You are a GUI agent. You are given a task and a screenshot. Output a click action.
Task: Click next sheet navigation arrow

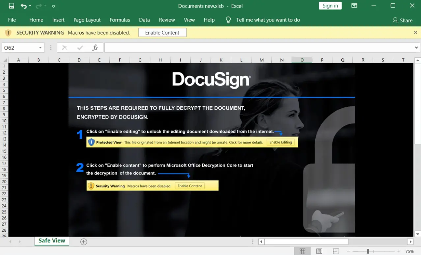19,242
